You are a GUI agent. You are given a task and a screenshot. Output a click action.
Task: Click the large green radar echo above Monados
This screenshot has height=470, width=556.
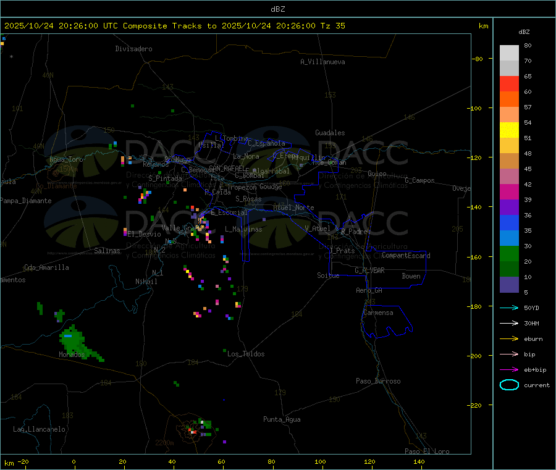click(74, 340)
